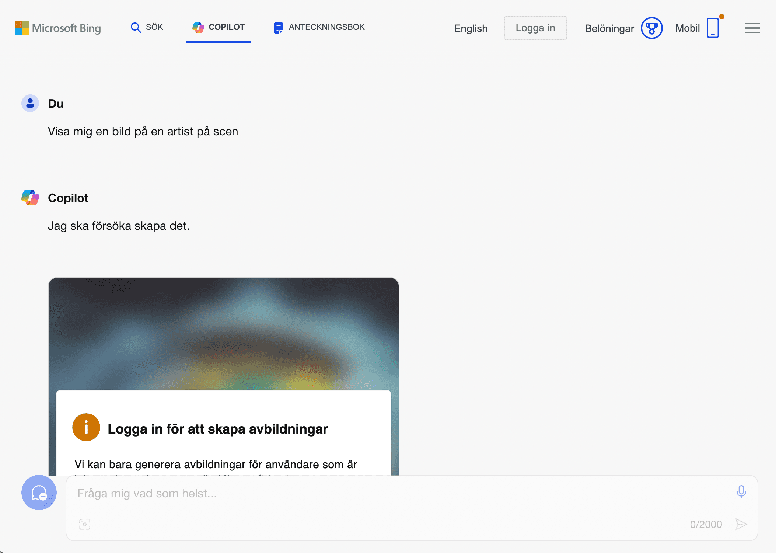Screen dimensions: 776x553
Task: Expand the hamburger menu
Action: 752,28
